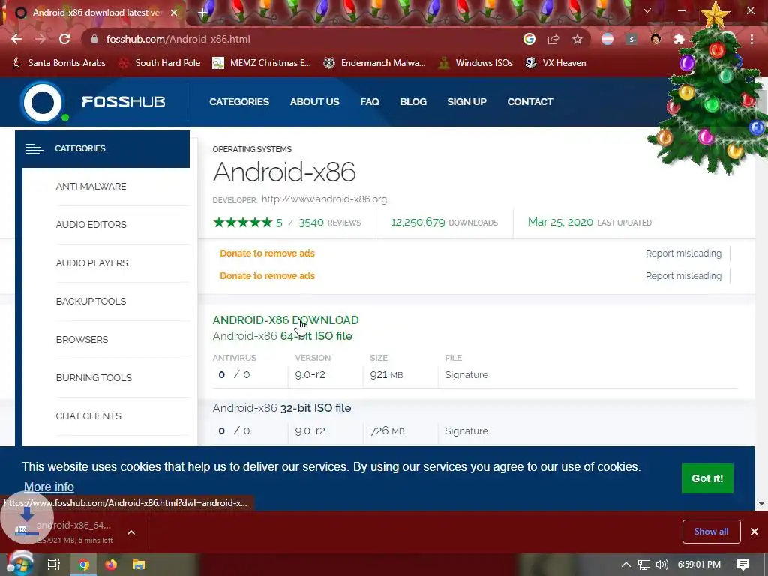Click the share page icon

[553, 39]
